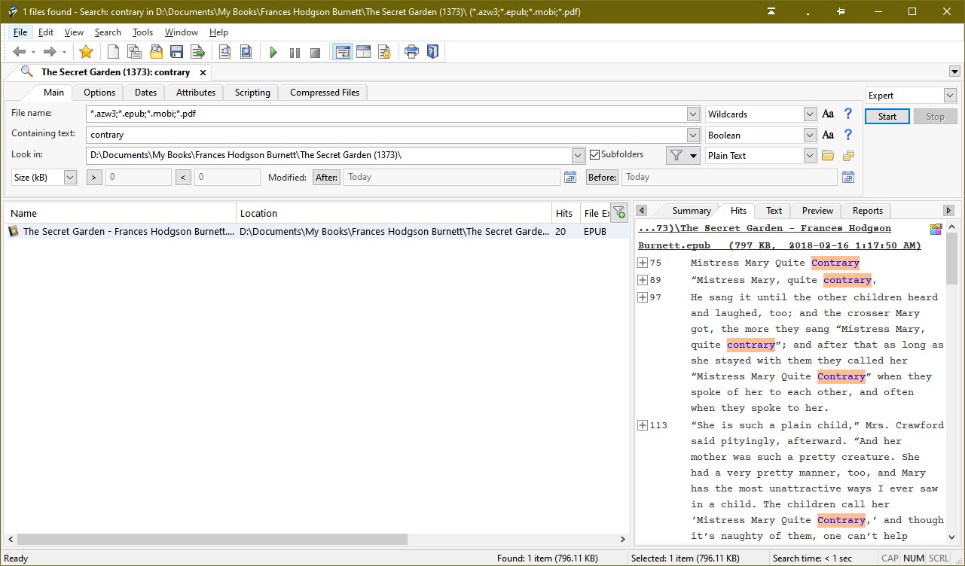This screenshot has width=965, height=566.
Task: Save the search with the floppy disk icon
Action: point(177,52)
